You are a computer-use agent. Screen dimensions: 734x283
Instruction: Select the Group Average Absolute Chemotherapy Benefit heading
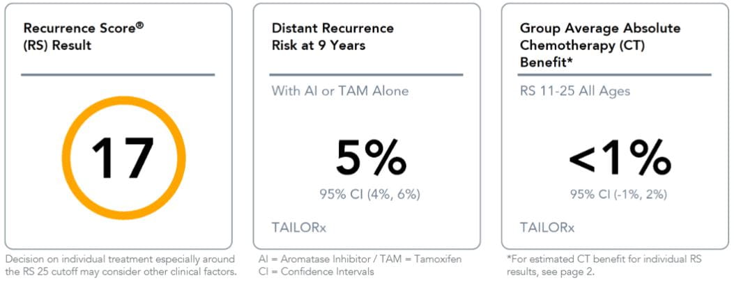click(600, 45)
